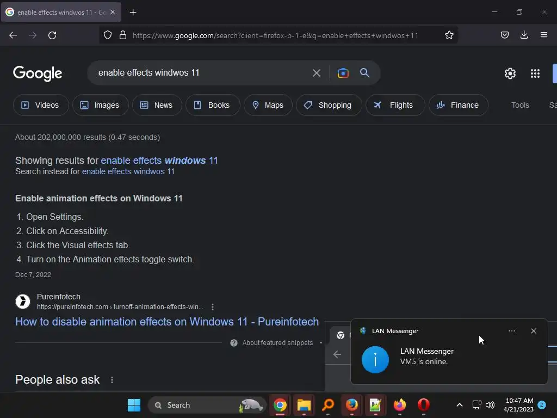This screenshot has width=557, height=418.
Task: Open the Firefox downloads panel
Action: coord(524,35)
